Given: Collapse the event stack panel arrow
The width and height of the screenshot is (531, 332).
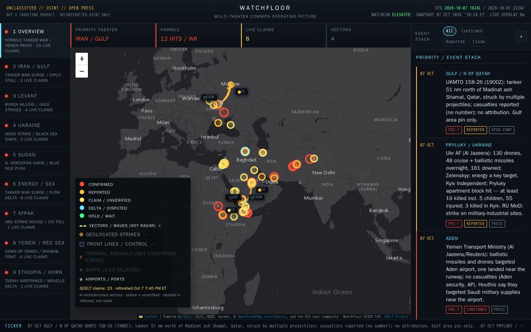Looking at the screenshot, I should [x=521, y=37].
